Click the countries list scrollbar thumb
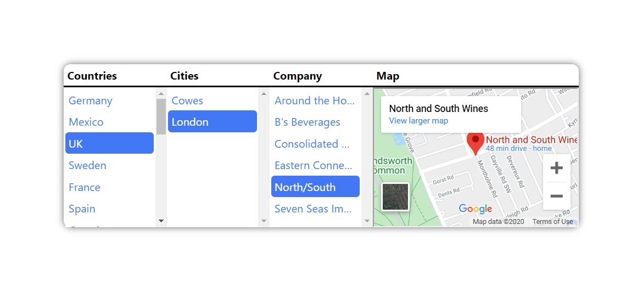This screenshot has height=303, width=637. [x=161, y=116]
